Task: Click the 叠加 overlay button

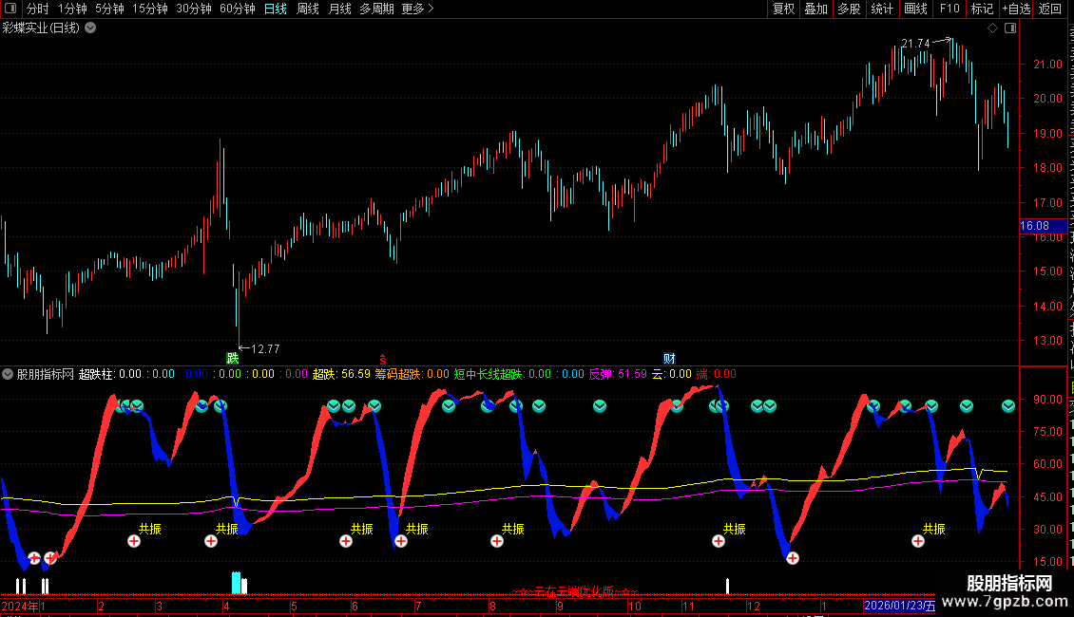Action: point(815,9)
